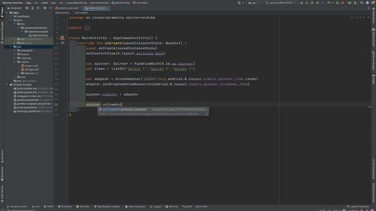Collapse the spinneryoutube package
Viewport: 376px width, 211px height.
pyautogui.click(x=22, y=32)
